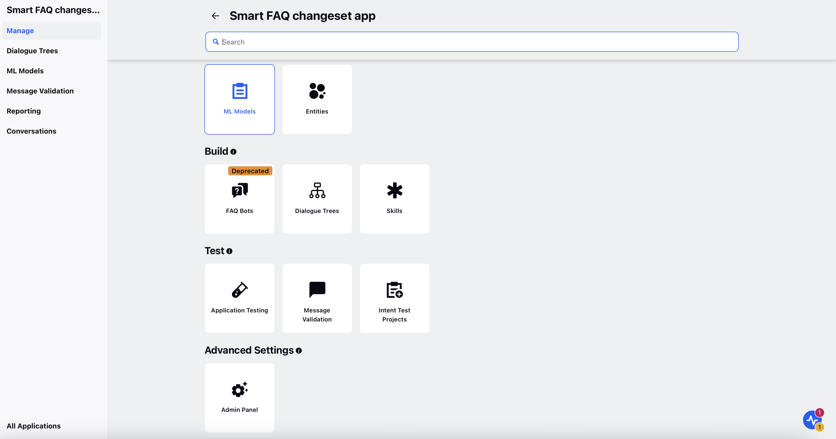This screenshot has width=836, height=439.
Task: Open the Skills asterisk icon
Action: 395,191
